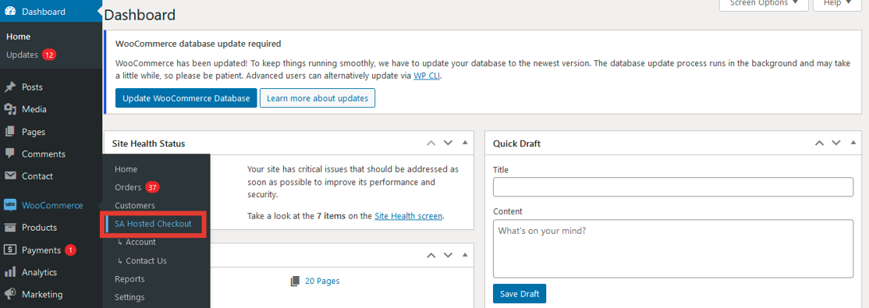Click the Pages icon in sidebar
The image size is (869, 308).
click(10, 132)
